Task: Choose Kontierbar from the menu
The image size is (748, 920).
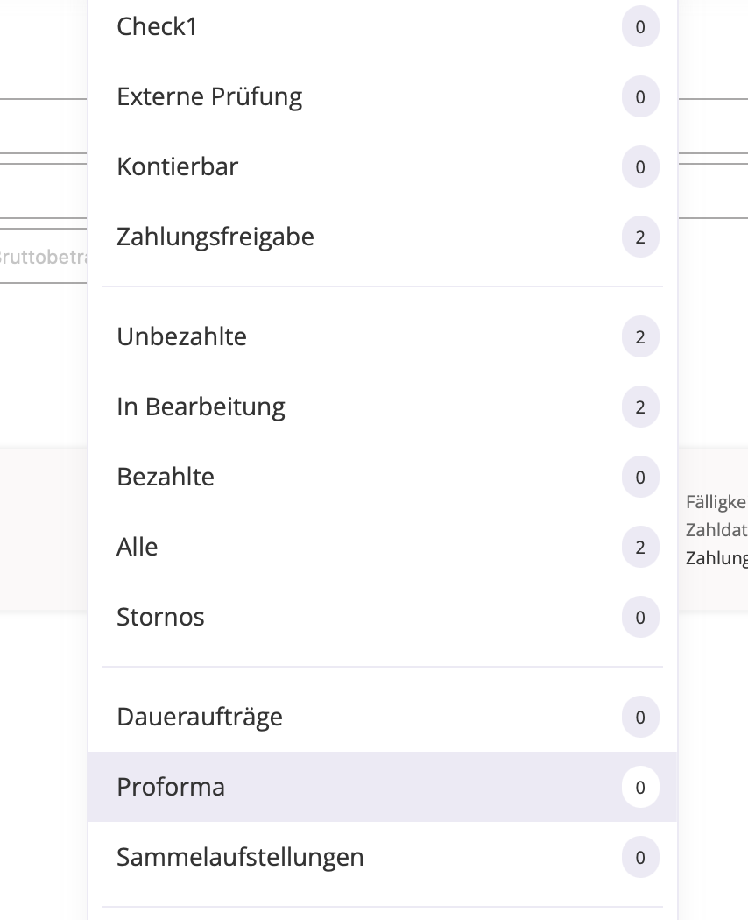Action: (x=177, y=167)
